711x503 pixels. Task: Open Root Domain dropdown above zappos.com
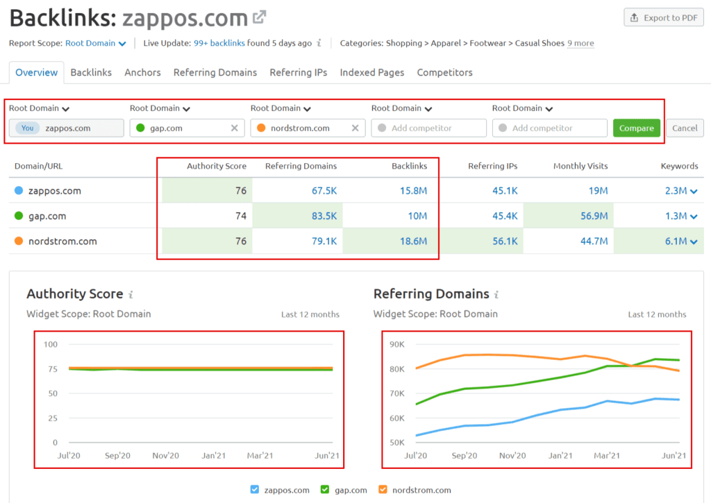click(x=39, y=108)
